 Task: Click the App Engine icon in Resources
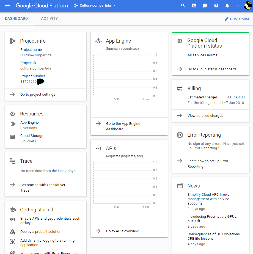[x=13, y=124]
